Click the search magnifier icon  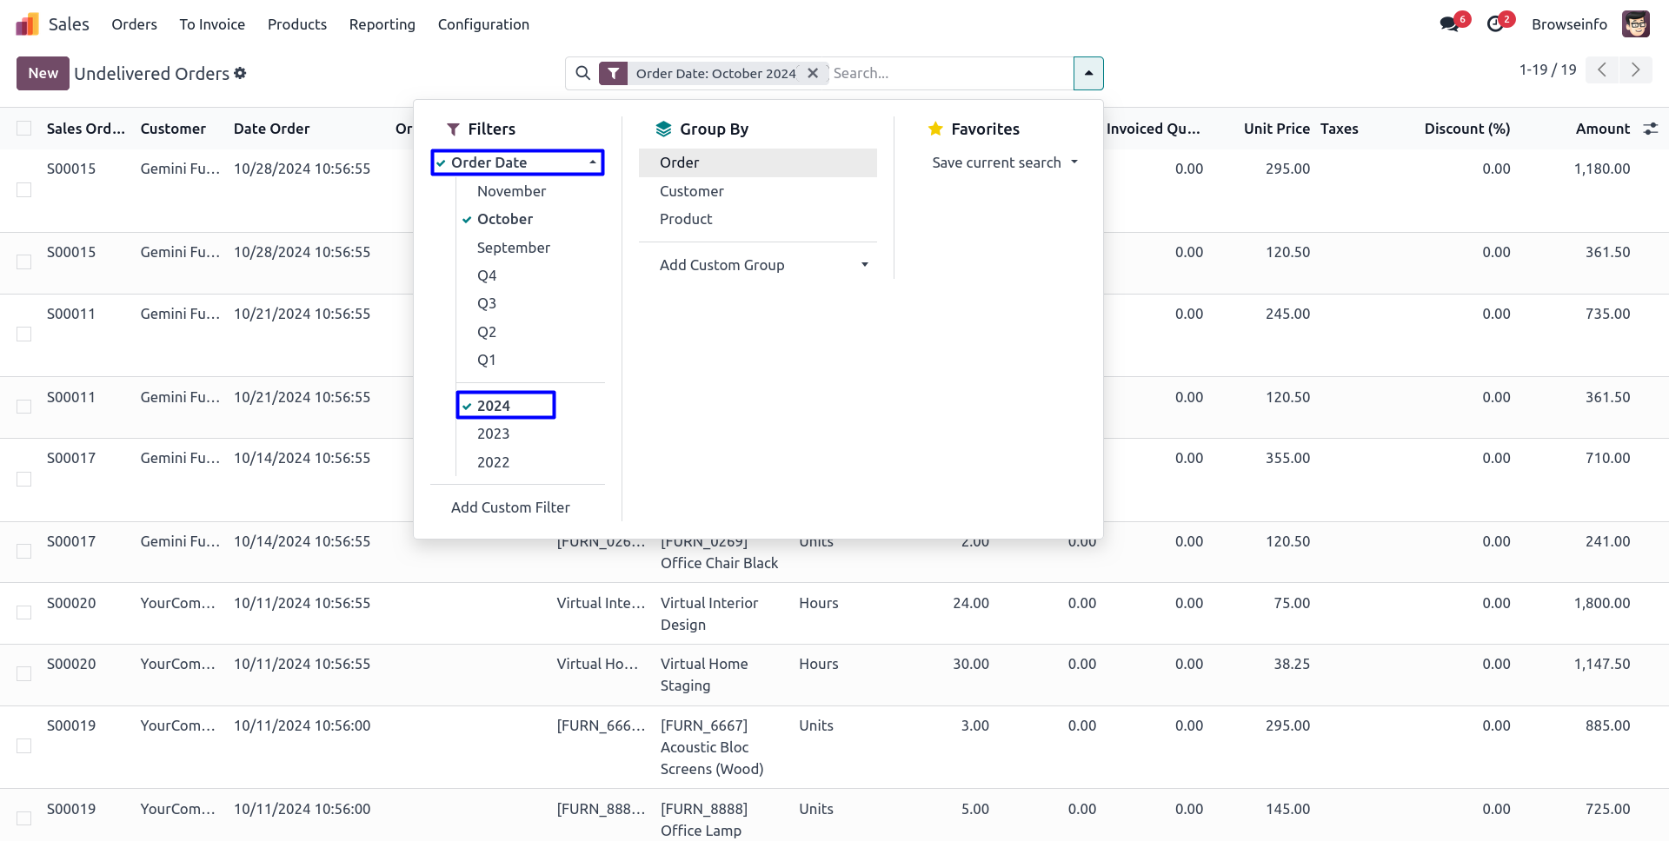click(x=583, y=74)
